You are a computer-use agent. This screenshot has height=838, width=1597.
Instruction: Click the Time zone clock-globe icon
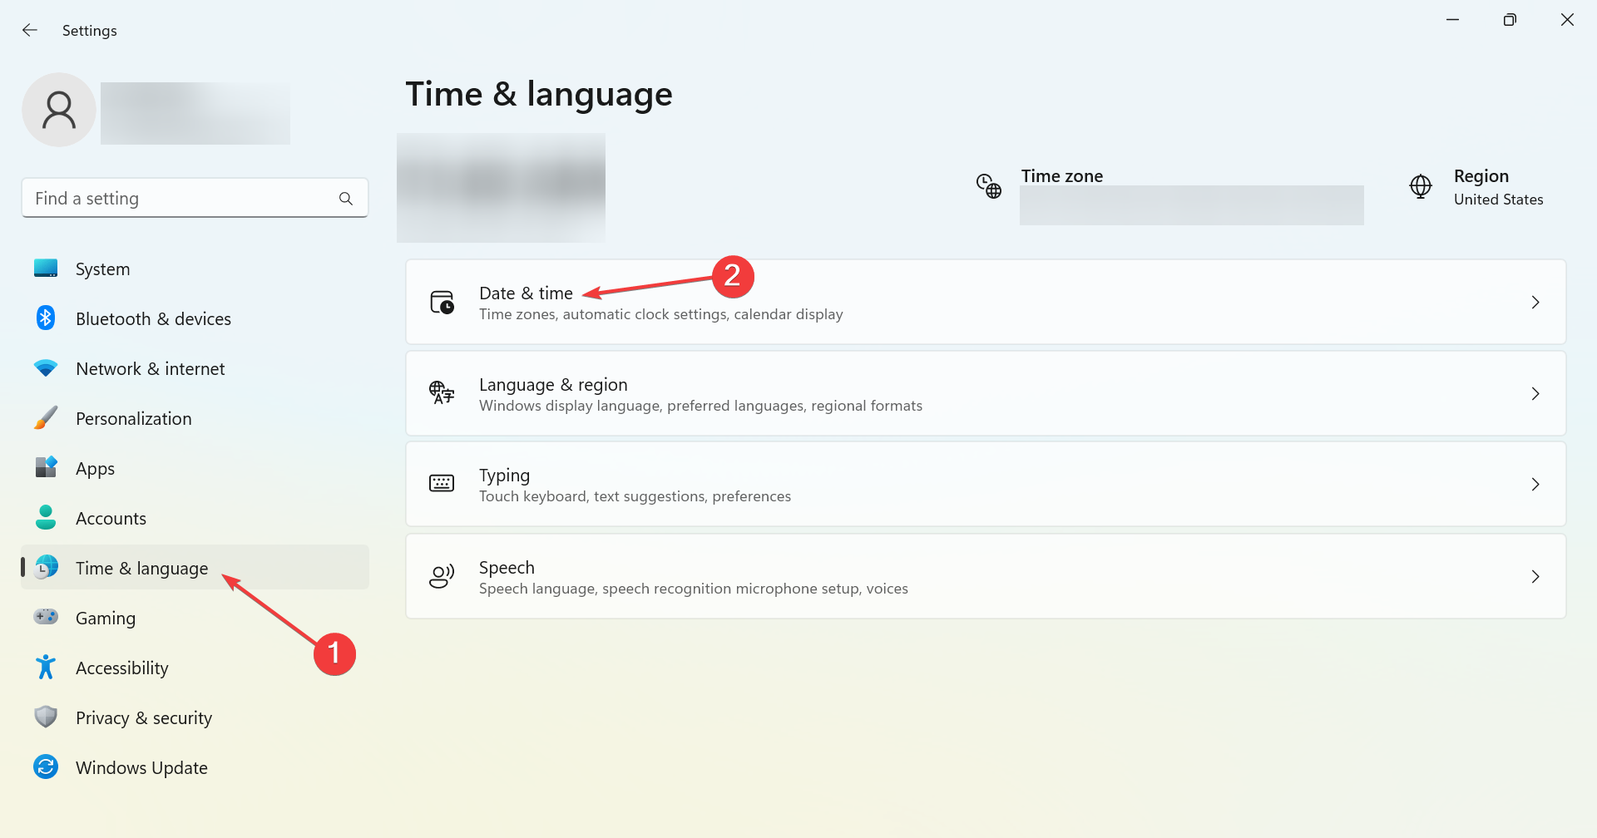(x=989, y=186)
